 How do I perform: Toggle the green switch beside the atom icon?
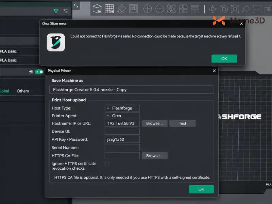[39, 72]
